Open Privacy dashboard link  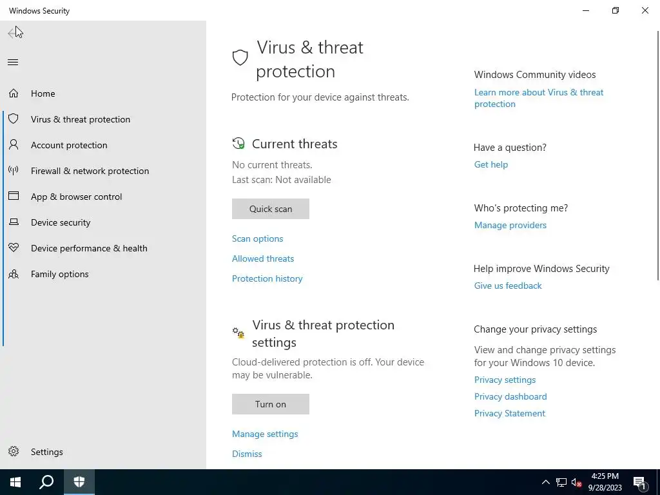click(510, 396)
